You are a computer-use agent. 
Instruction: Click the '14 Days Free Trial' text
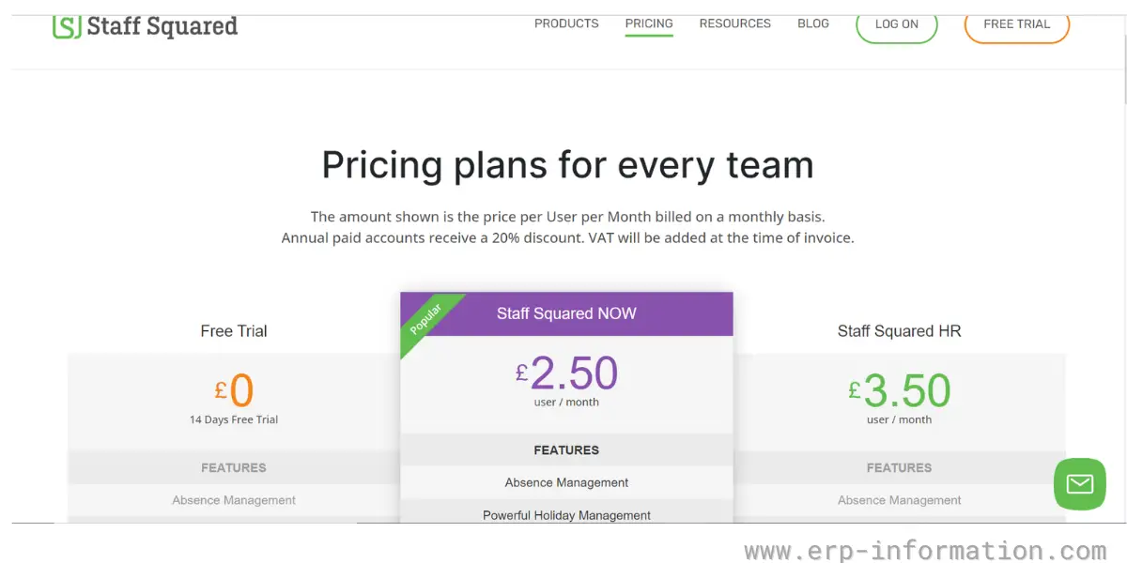[234, 419]
